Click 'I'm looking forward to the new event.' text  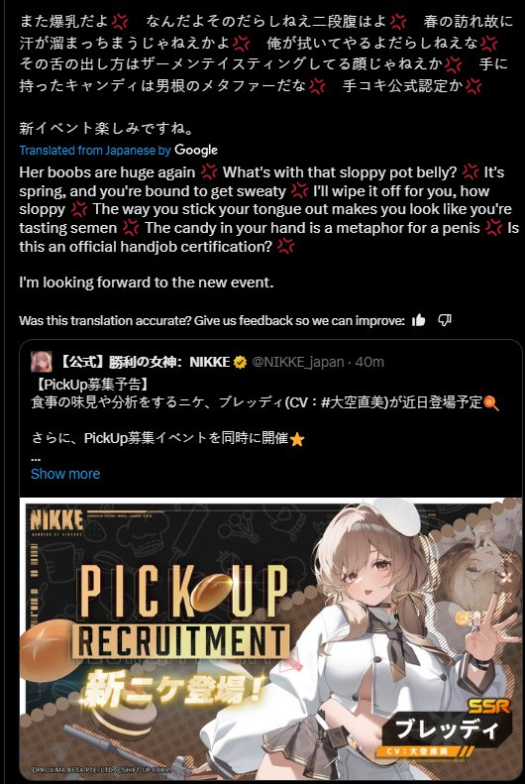tap(147, 282)
